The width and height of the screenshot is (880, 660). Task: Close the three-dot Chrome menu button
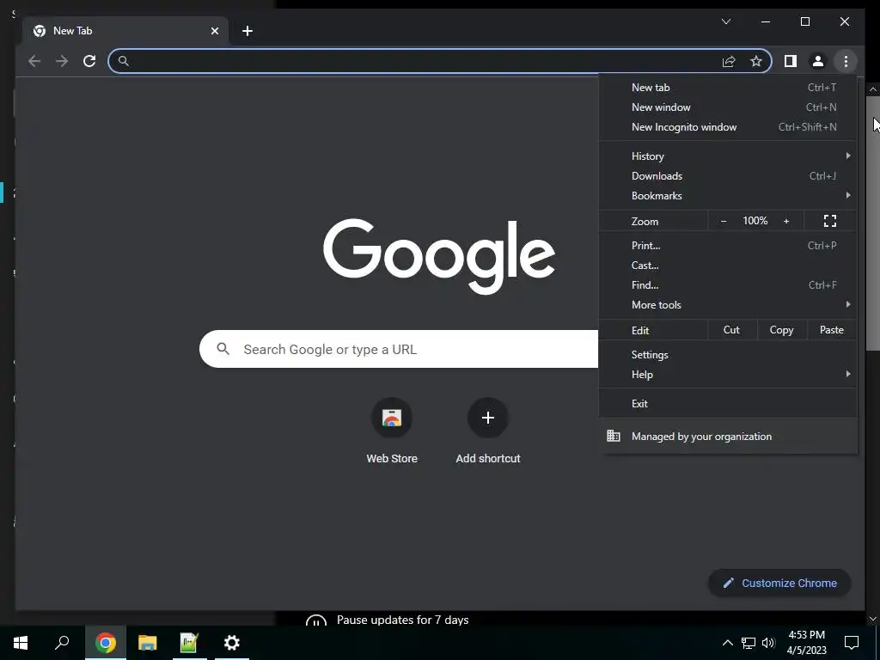pyautogui.click(x=846, y=61)
